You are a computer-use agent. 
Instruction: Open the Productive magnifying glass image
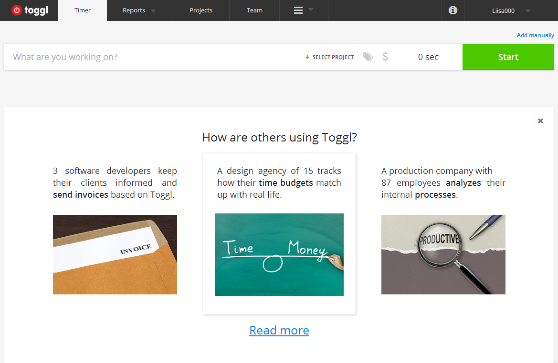tap(443, 254)
